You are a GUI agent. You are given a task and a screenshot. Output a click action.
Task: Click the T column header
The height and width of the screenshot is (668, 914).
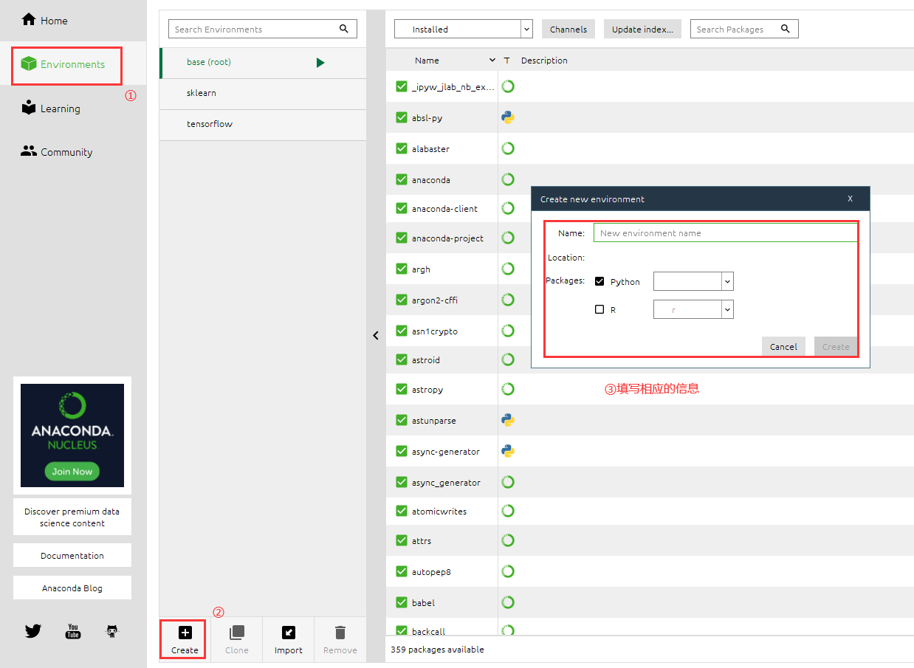506,61
